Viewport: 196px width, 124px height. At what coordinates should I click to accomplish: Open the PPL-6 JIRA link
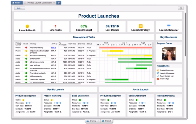[54, 48]
